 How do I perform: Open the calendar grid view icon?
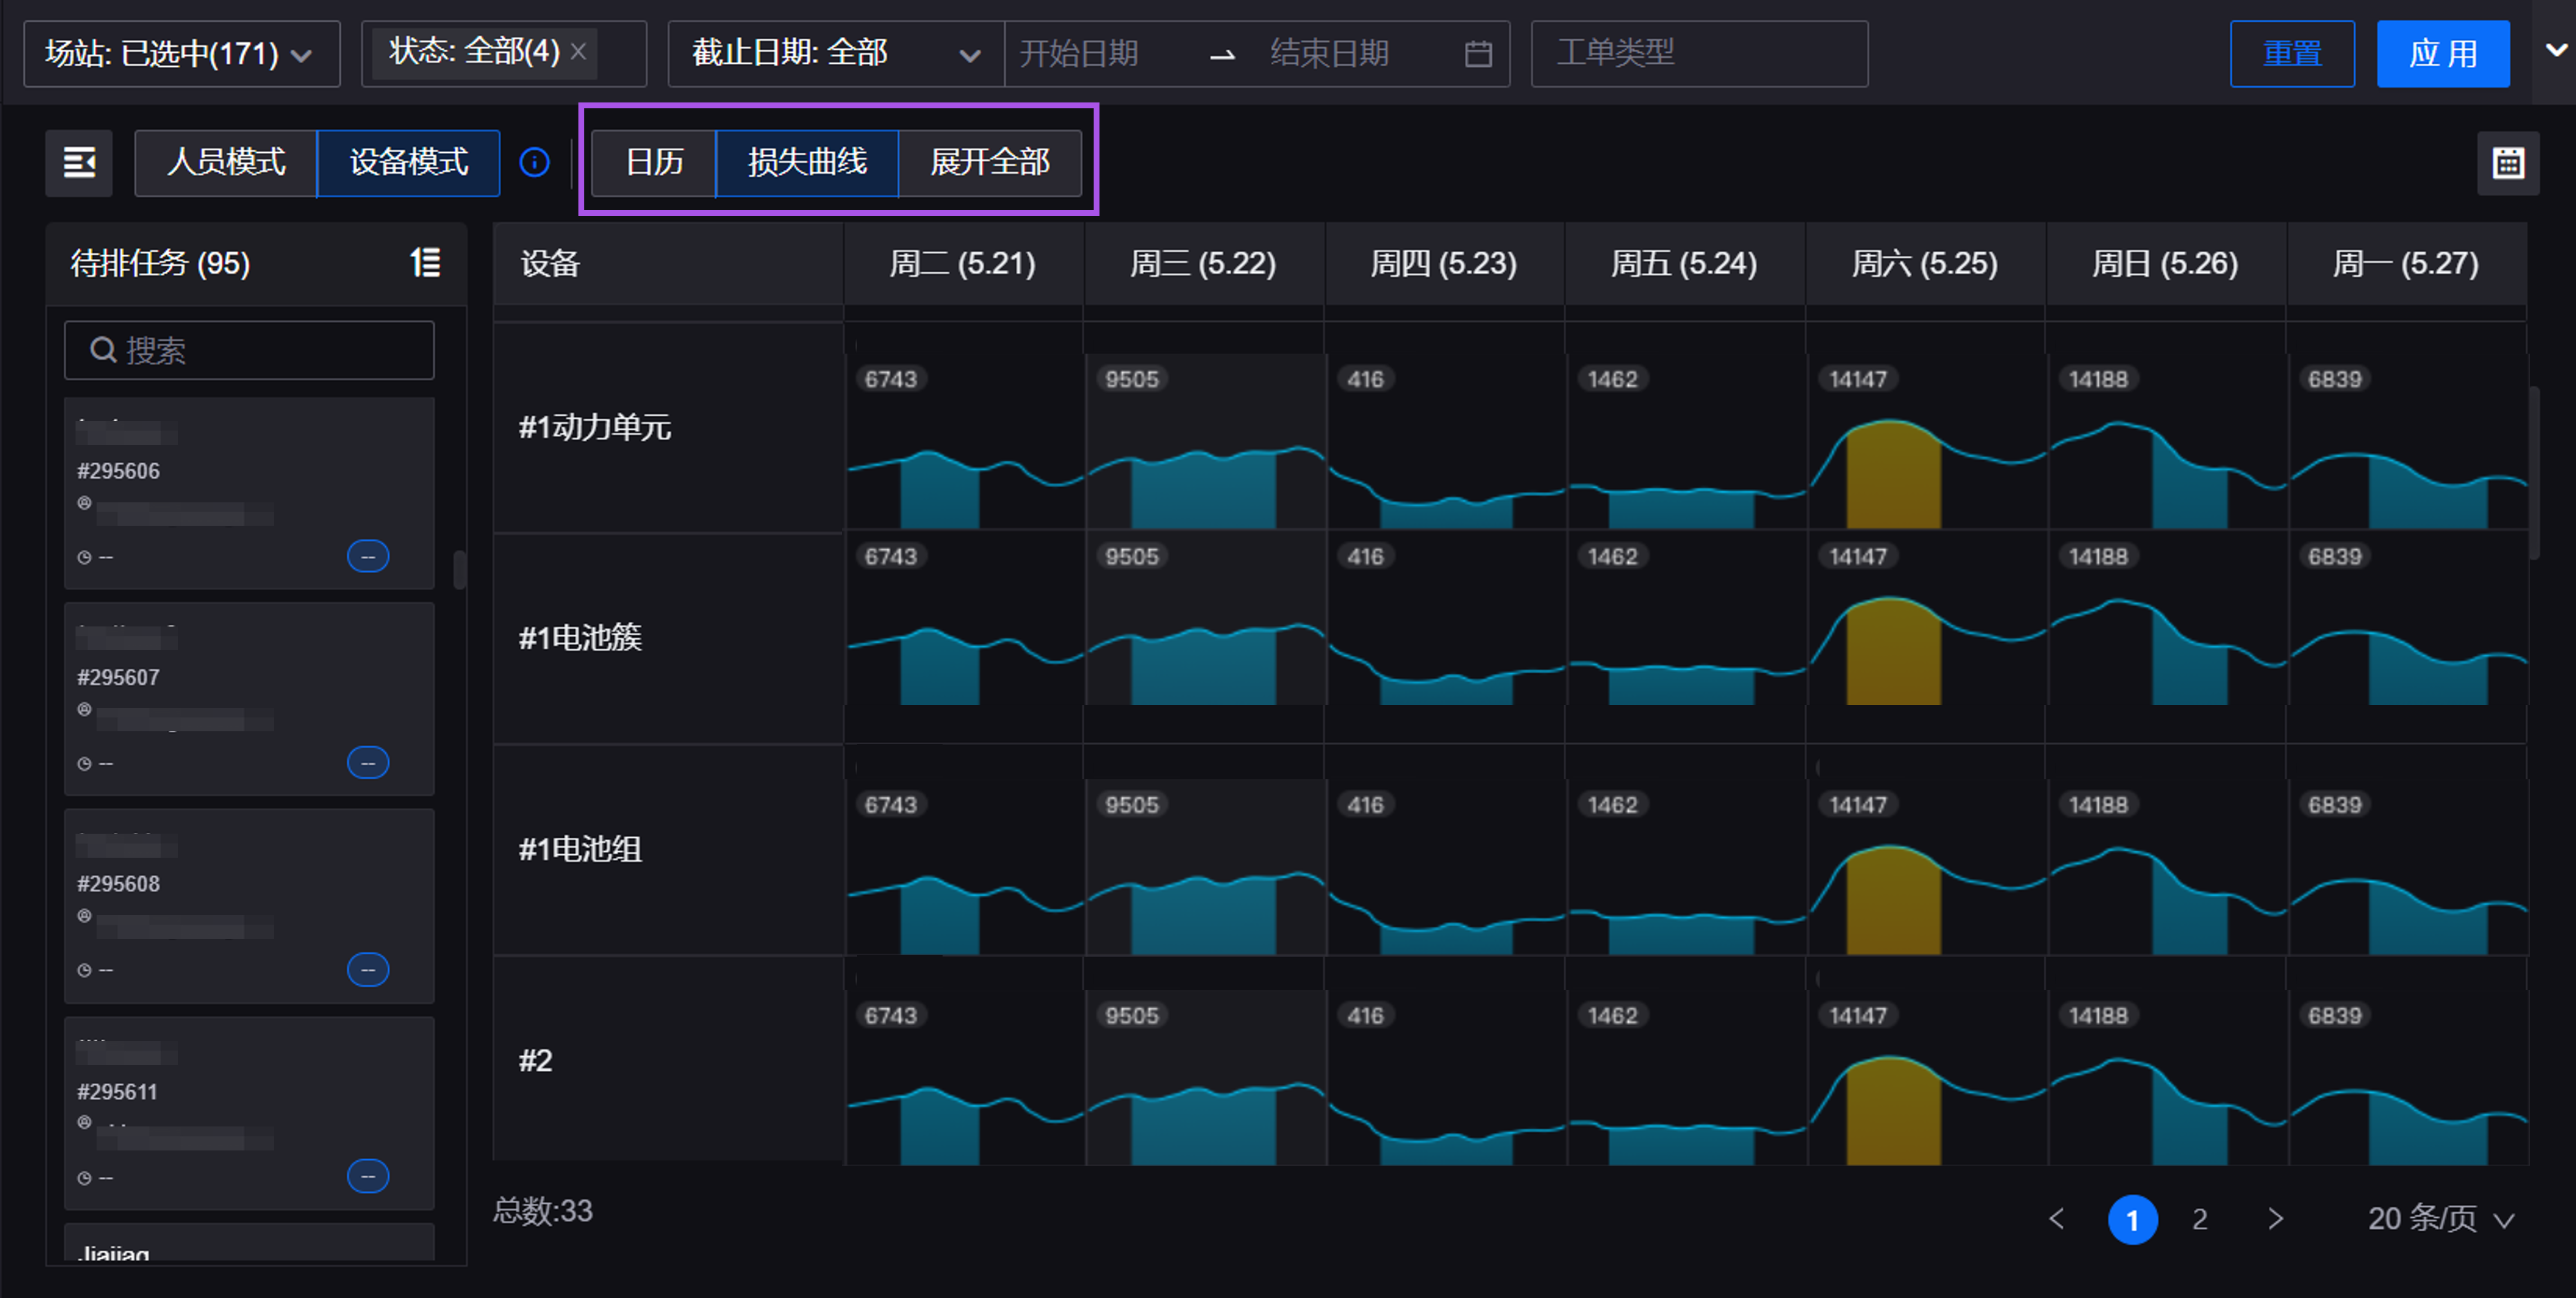(x=2507, y=163)
